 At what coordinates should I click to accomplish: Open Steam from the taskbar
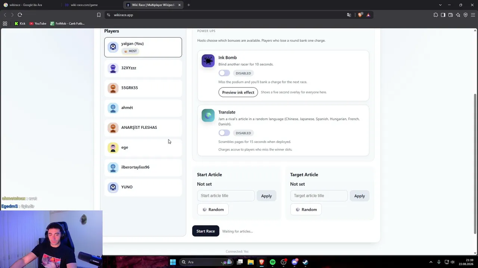pos(305,262)
